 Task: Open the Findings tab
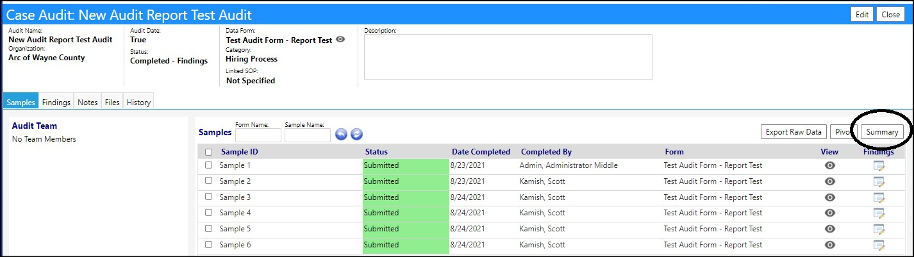[56, 102]
